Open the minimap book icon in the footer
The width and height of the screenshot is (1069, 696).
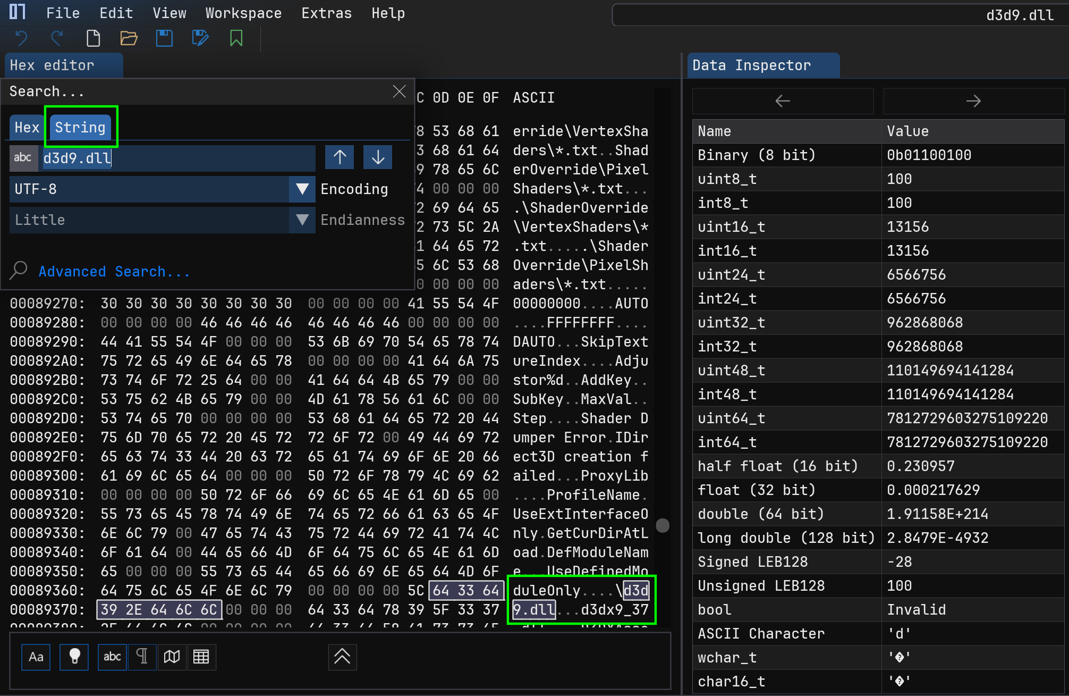click(172, 657)
